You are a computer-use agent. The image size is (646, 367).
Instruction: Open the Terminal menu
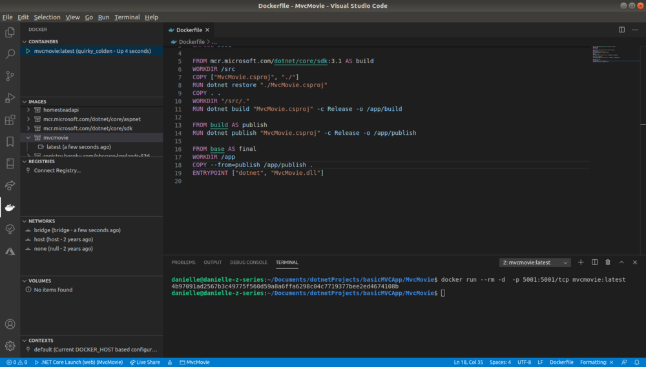click(x=127, y=17)
